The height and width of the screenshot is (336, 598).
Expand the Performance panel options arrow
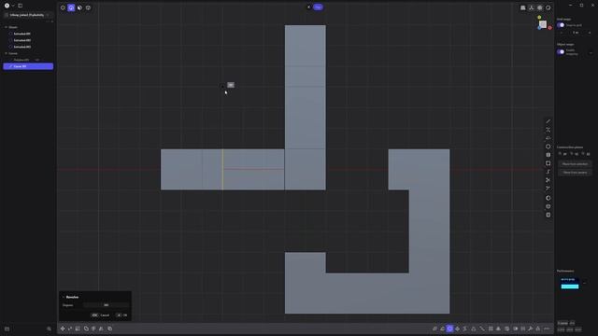(585, 283)
